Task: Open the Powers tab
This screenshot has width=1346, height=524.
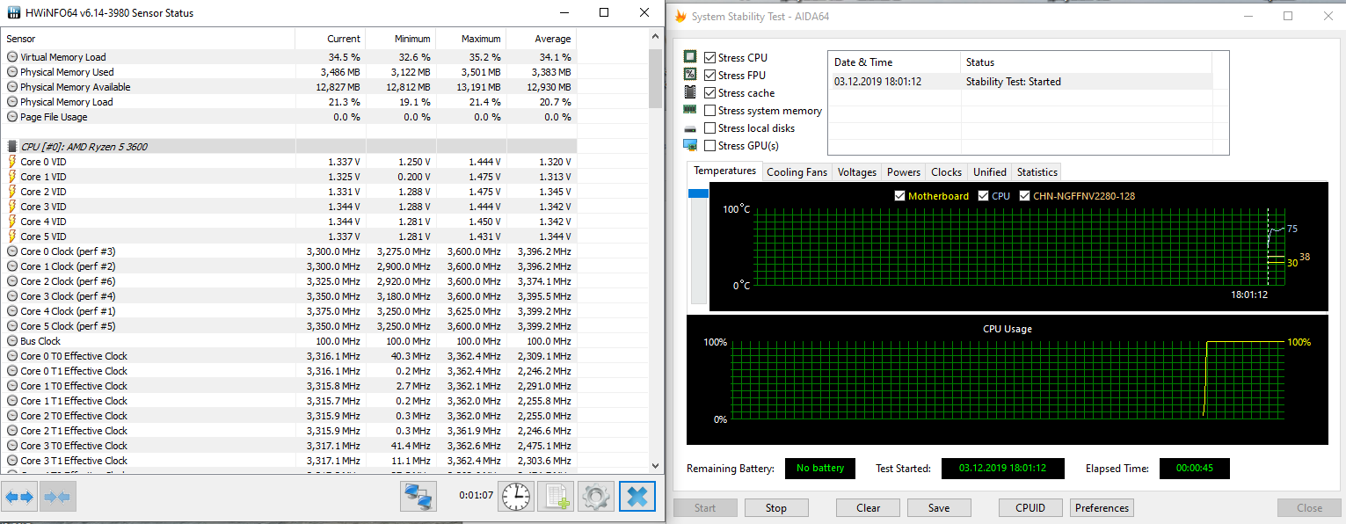Action: (x=904, y=172)
